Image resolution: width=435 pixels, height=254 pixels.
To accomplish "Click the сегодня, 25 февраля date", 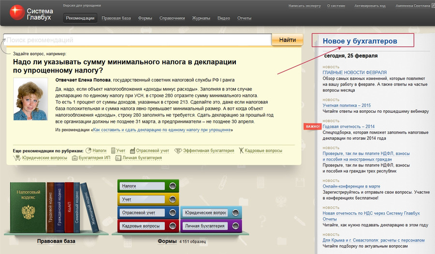I will coord(351,56).
